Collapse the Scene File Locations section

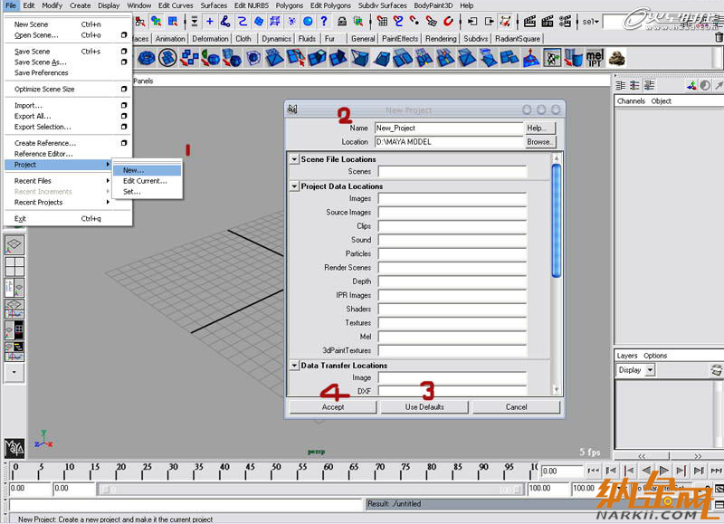[x=294, y=159]
